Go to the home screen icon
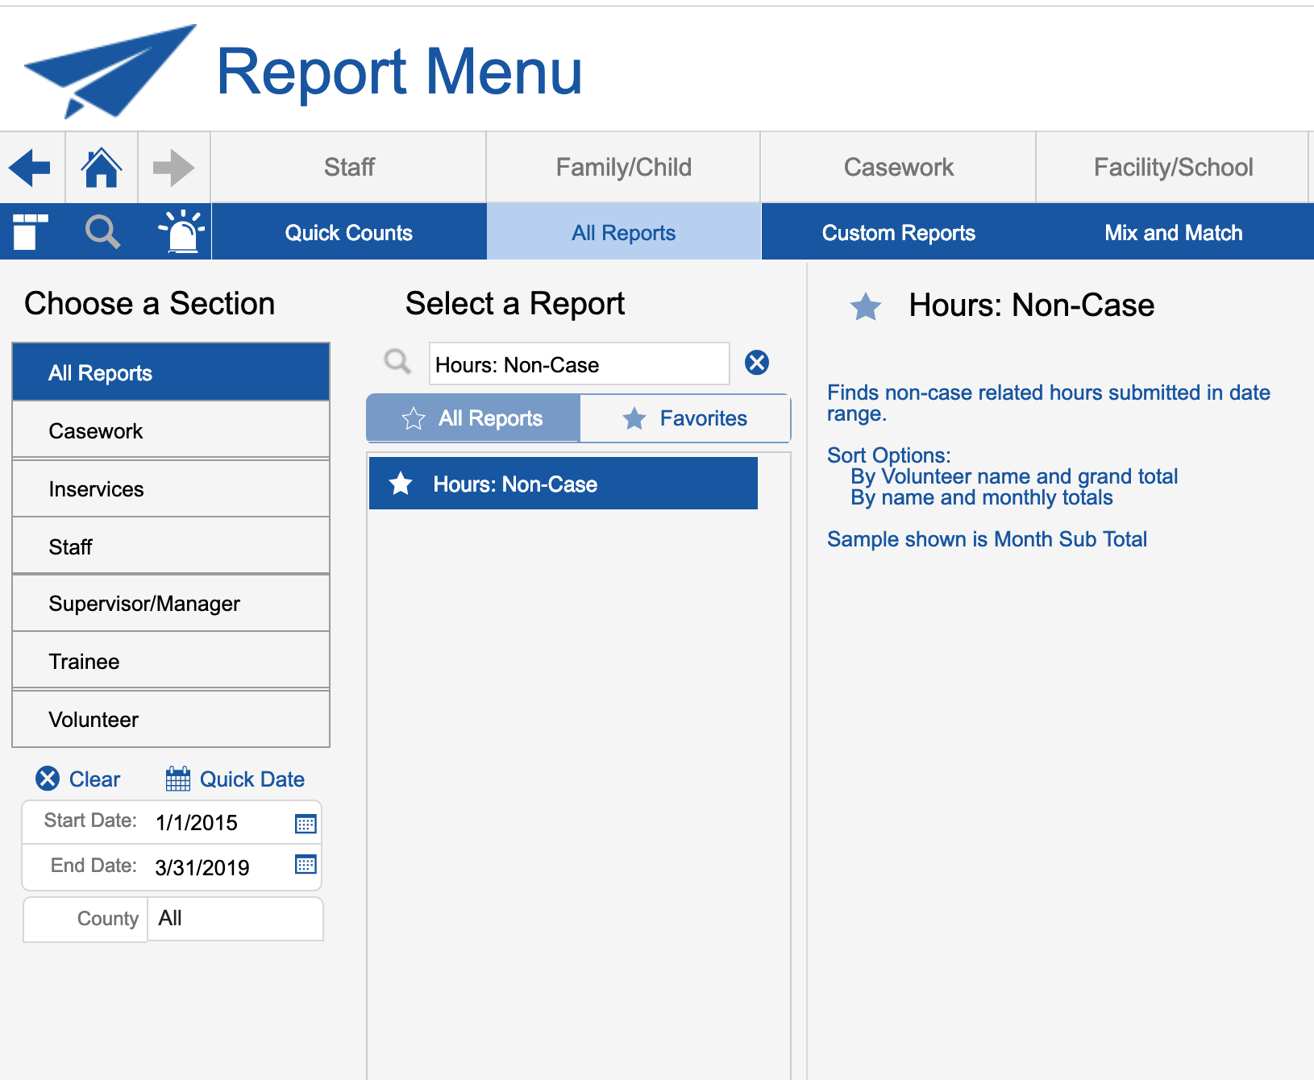 tap(102, 168)
